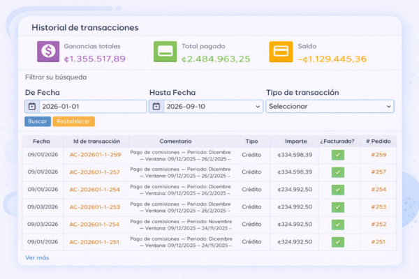Click the orange Saldo card icon
This screenshot has width=419, height=279.
tap(281, 52)
